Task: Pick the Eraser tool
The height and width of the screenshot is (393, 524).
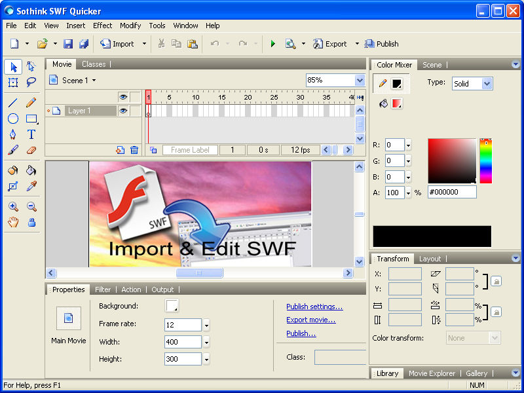Action: click(31, 150)
